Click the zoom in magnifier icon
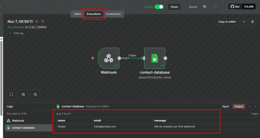Image resolution: width=260 pixels, height=138 pixels. point(23,94)
